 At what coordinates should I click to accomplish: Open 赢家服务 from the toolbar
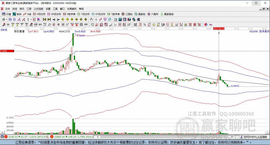pyautogui.click(x=167, y=14)
